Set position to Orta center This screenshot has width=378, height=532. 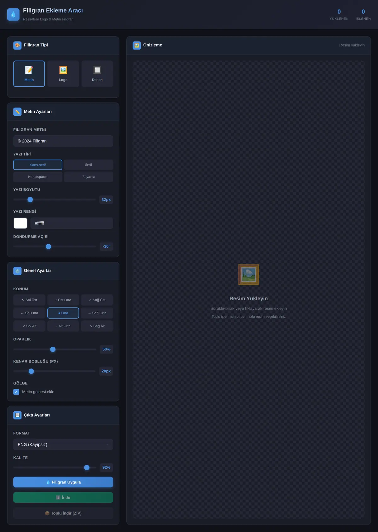(63, 313)
